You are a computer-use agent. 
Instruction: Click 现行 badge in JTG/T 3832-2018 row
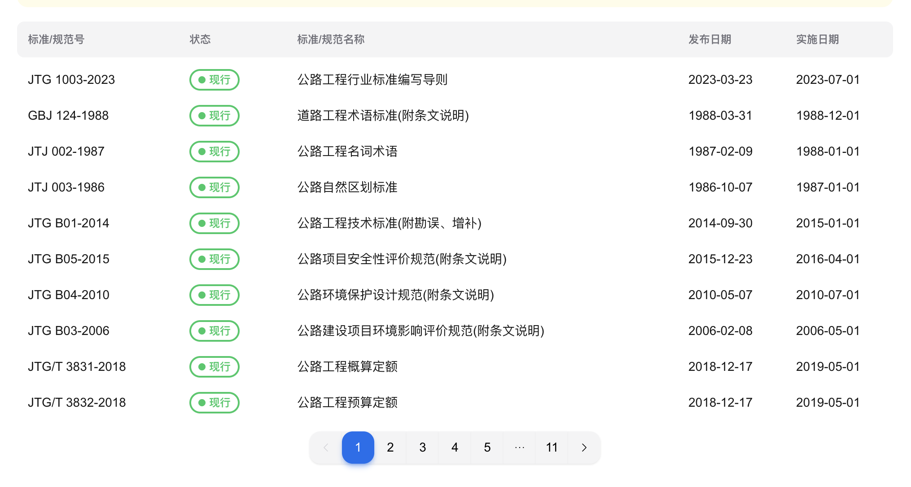click(214, 403)
